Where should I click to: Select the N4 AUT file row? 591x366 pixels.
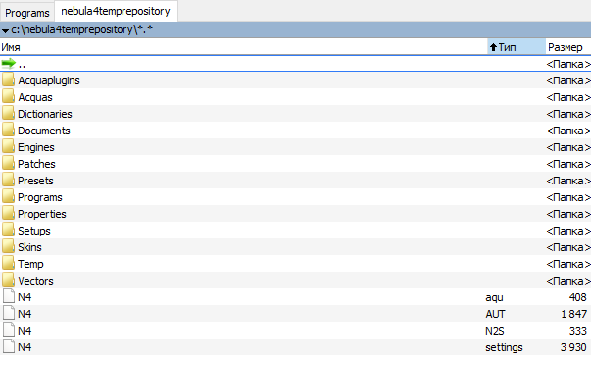point(296,314)
